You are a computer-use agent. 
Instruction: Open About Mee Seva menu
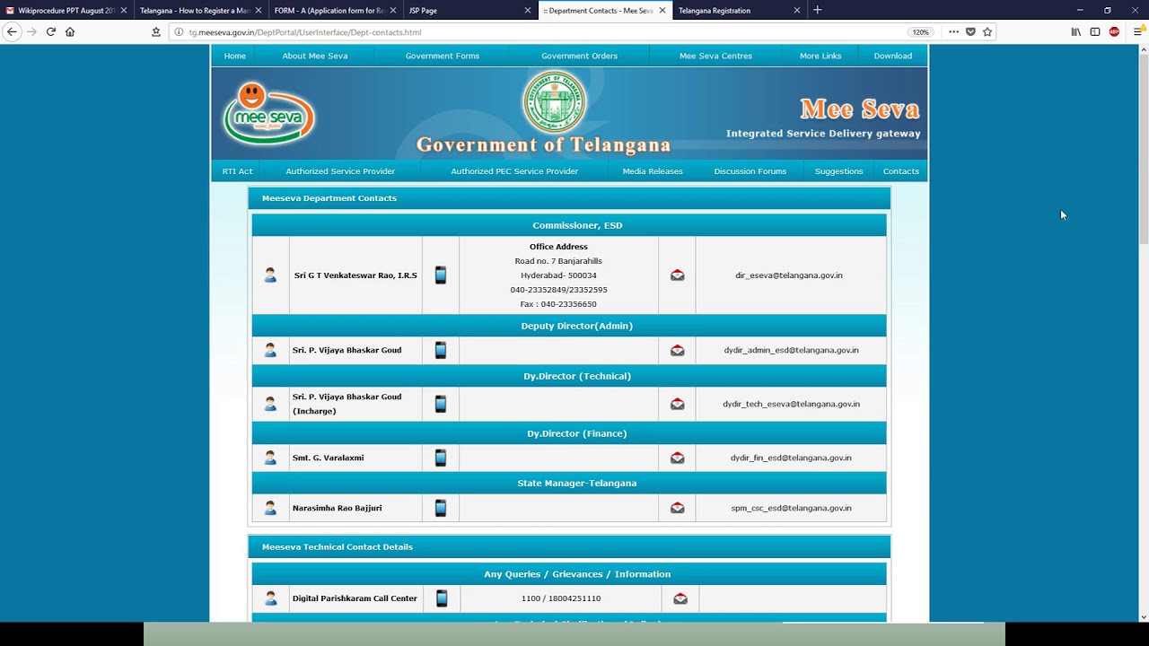(315, 56)
